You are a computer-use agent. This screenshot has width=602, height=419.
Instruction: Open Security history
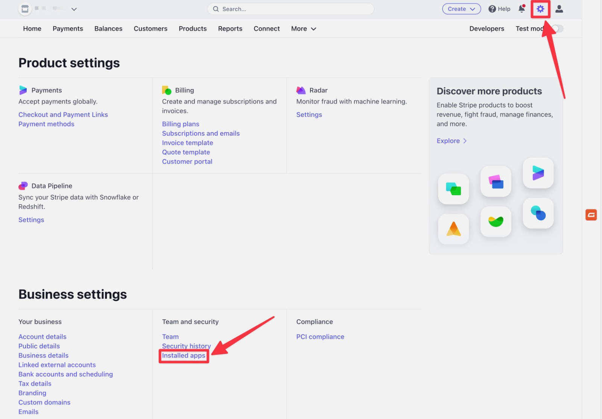186,346
